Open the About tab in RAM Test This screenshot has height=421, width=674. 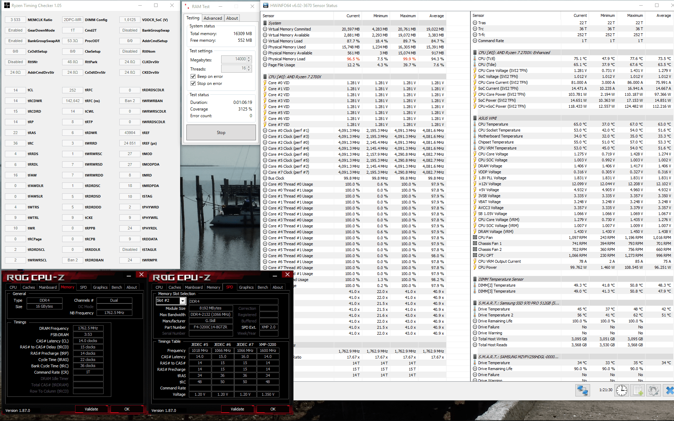(x=232, y=18)
